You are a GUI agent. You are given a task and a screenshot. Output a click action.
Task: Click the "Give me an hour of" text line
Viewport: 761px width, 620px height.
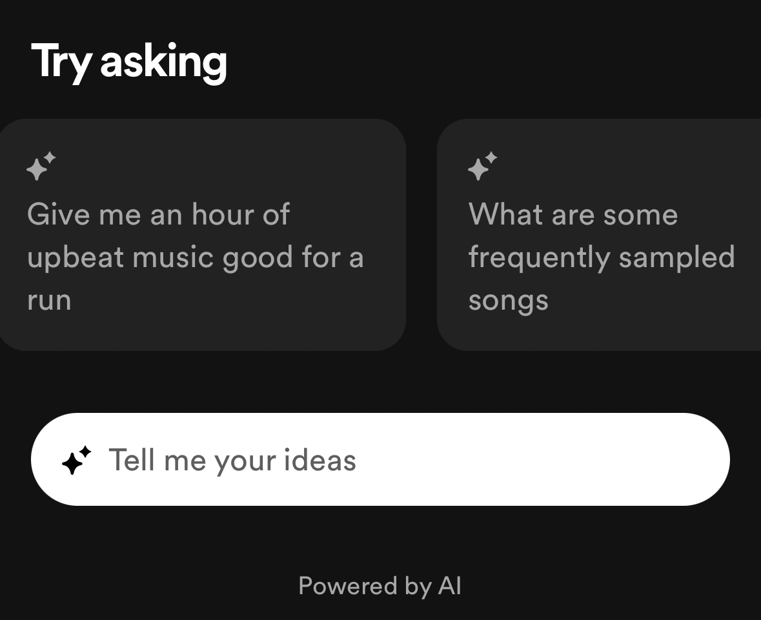(x=158, y=215)
